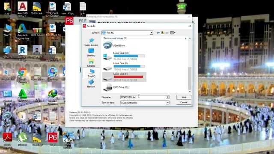The image size is (274, 154).
Task: Open the AutoCAD 2018 desktop shortcut
Action: pos(22,9)
